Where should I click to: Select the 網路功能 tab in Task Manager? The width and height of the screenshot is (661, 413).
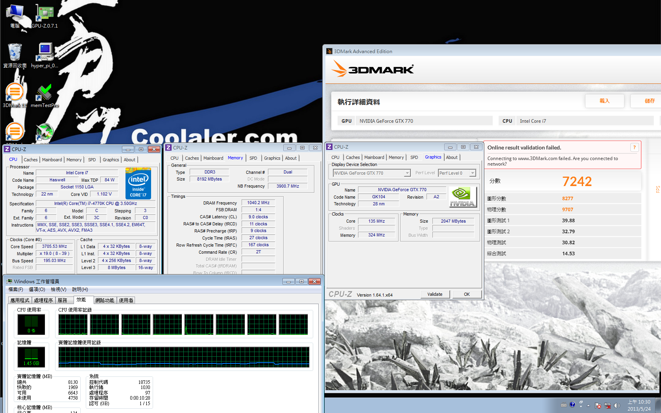pos(105,301)
